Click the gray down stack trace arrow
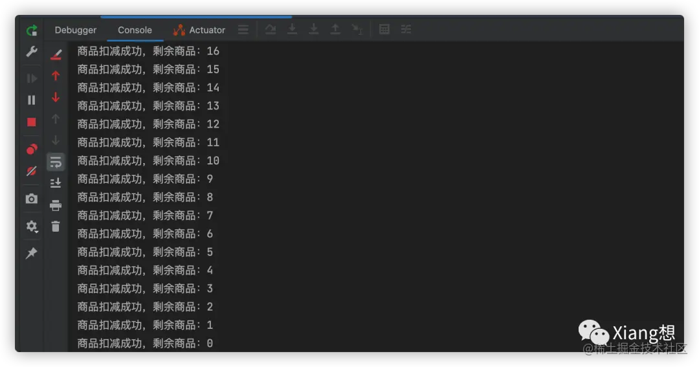The image size is (699, 367). 56,140
